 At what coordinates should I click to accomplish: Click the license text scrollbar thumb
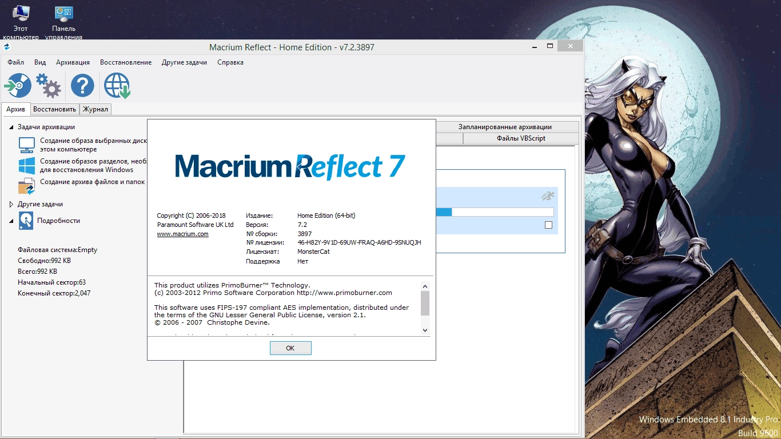coord(425,304)
